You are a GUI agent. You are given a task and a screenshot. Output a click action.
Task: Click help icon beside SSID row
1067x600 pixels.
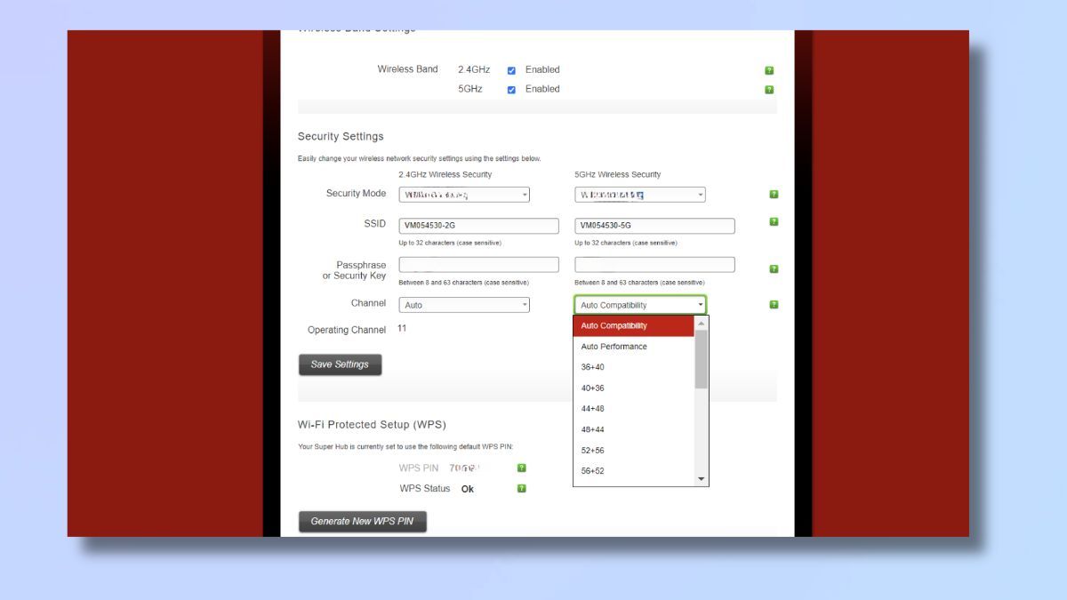click(774, 221)
